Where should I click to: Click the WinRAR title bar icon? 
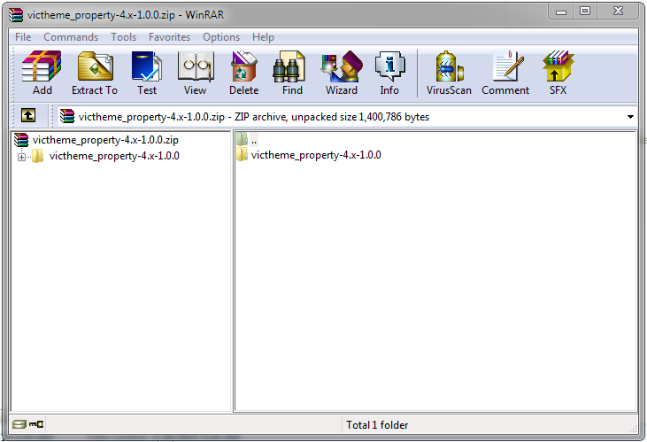click(x=16, y=15)
